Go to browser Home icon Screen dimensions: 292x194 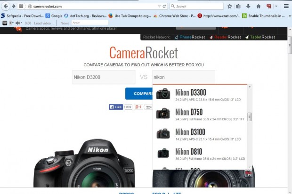[259, 7]
